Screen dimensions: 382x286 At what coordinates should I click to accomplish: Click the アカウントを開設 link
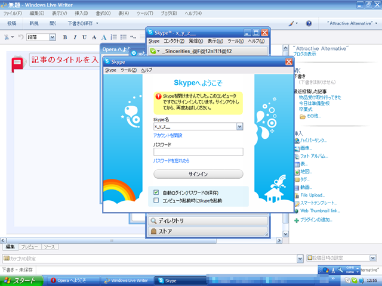click(x=168, y=135)
